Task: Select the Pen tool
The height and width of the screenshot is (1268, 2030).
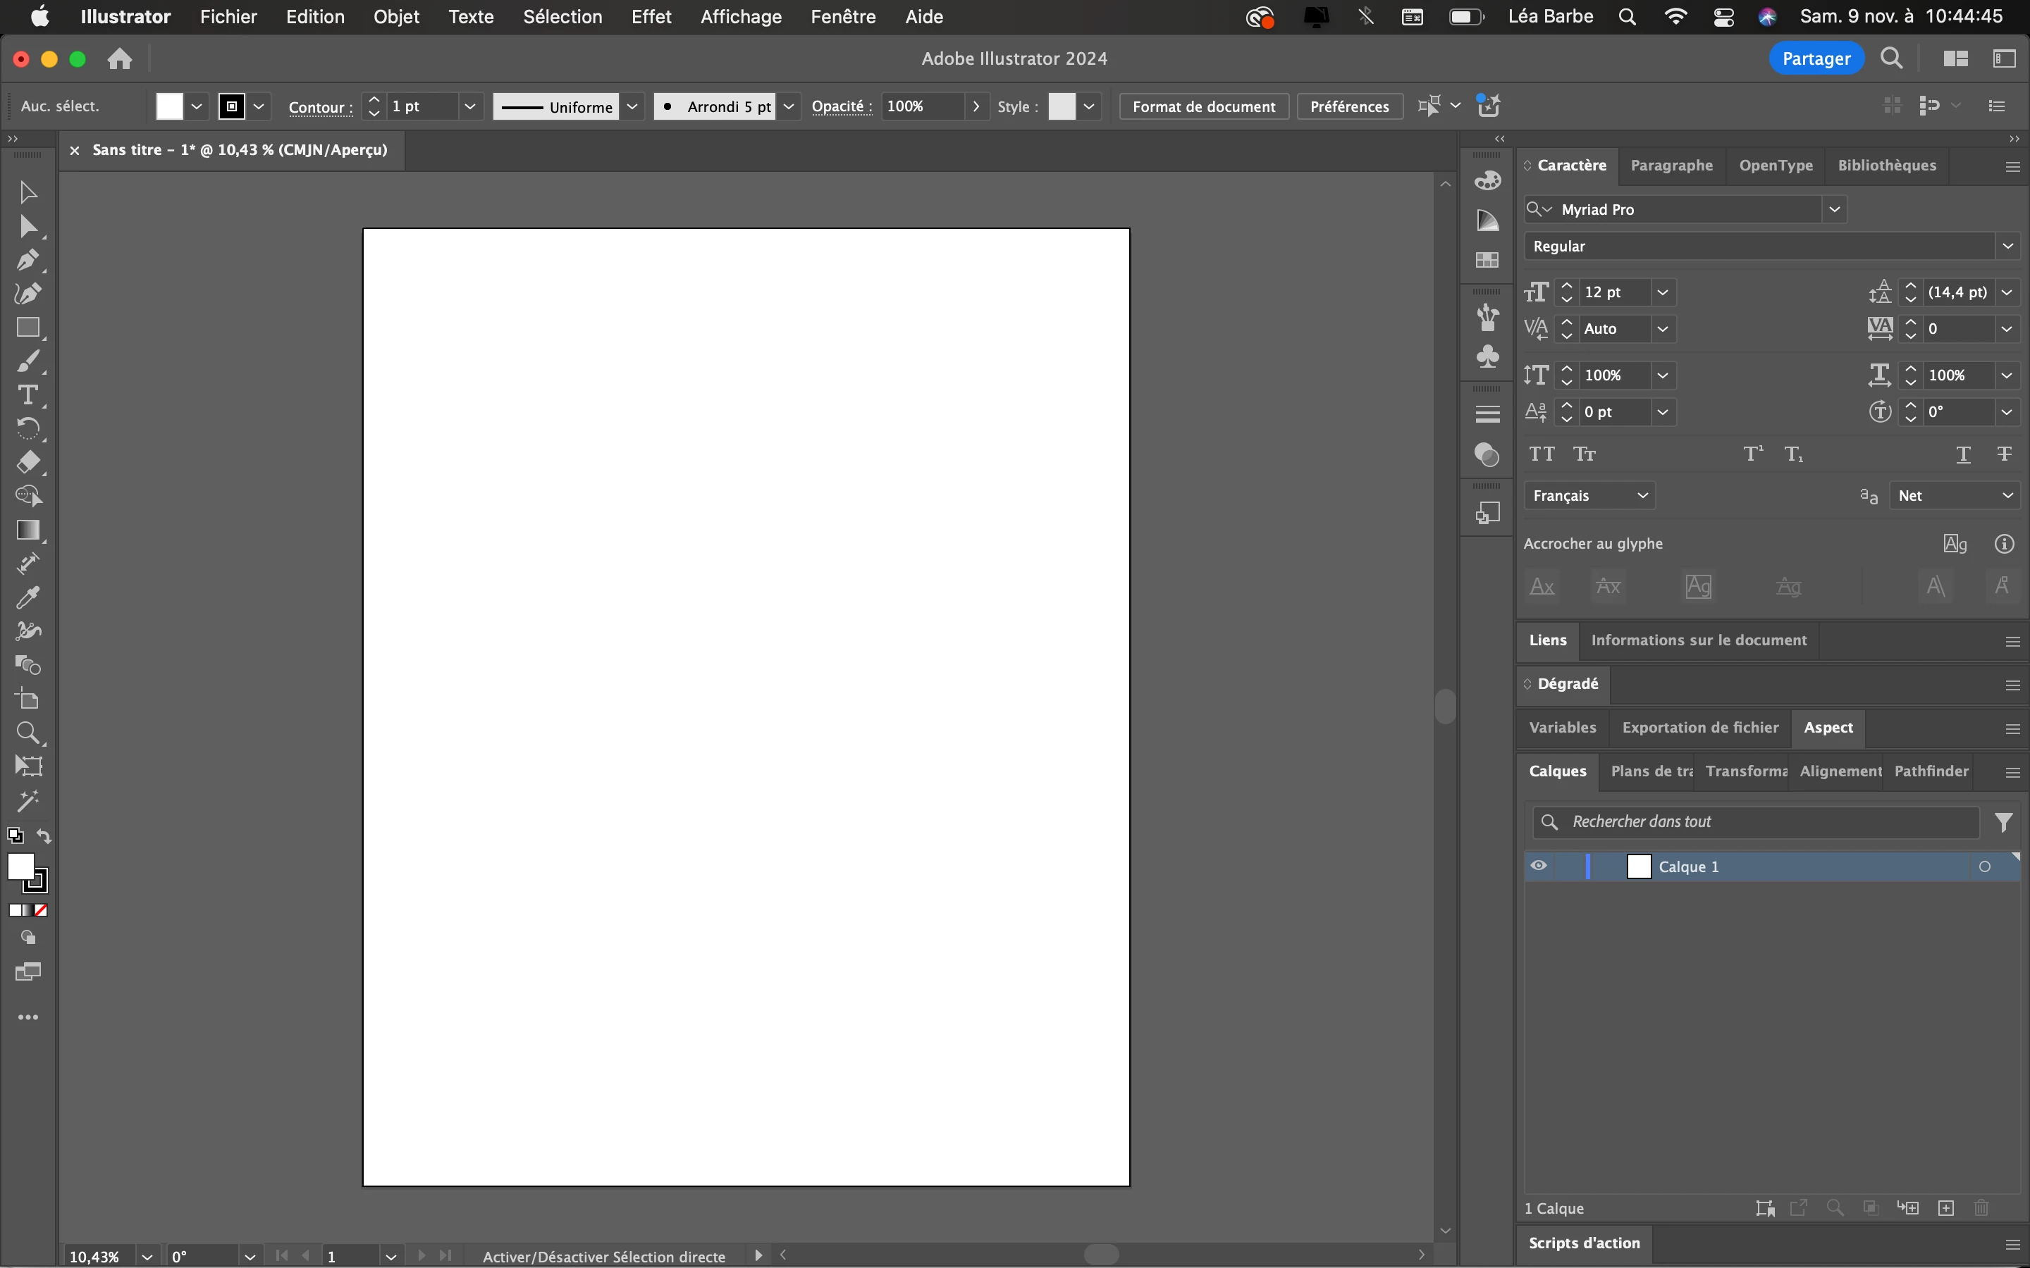Action: click(27, 260)
